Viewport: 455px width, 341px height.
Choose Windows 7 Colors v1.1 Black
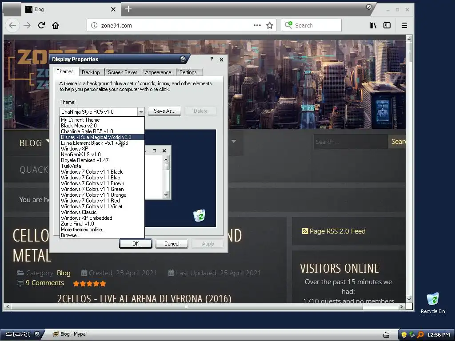click(x=102, y=172)
